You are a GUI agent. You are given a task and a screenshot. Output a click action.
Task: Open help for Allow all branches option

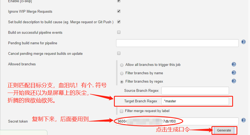234,64
